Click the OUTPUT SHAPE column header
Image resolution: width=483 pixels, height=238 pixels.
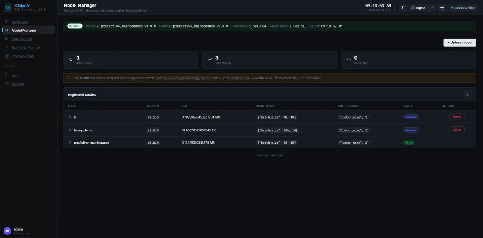pyautogui.click(x=348, y=106)
